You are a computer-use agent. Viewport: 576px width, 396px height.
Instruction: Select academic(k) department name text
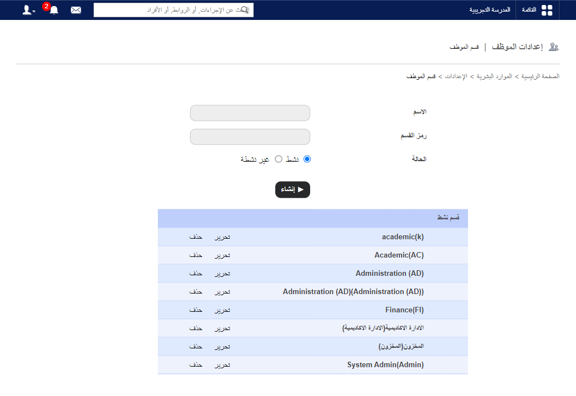[403, 237]
